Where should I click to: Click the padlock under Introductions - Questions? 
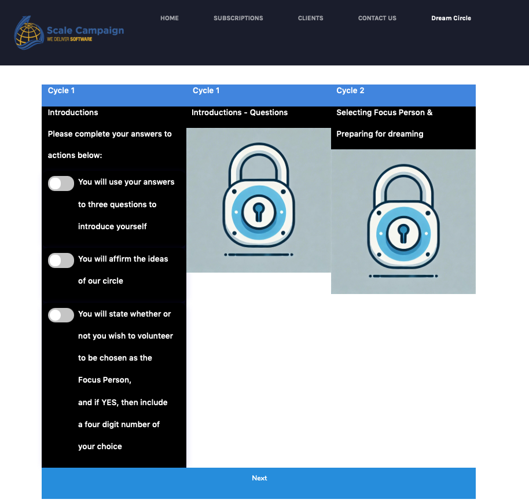click(258, 200)
